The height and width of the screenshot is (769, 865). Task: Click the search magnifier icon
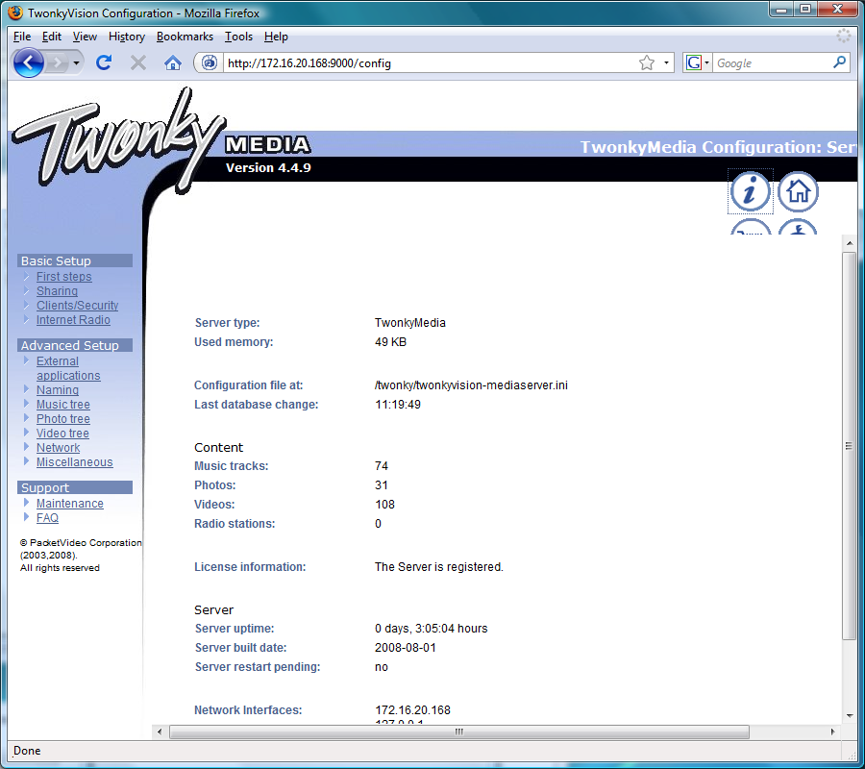pyautogui.click(x=840, y=62)
